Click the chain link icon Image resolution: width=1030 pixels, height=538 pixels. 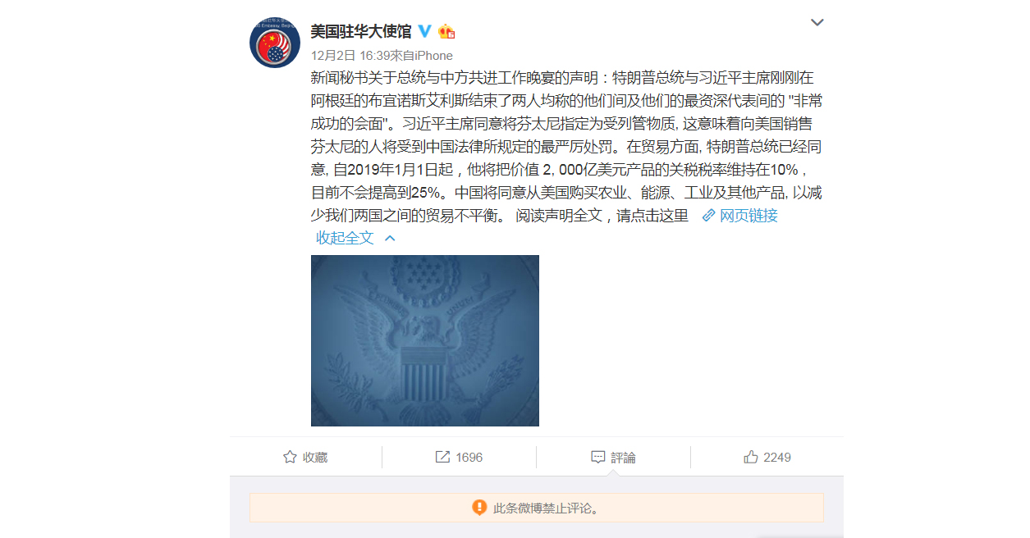[x=708, y=216]
